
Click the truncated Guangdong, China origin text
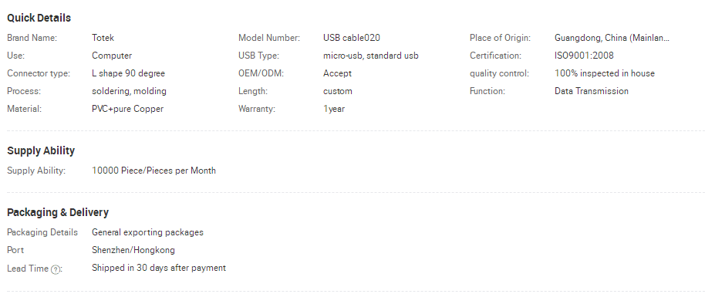[x=612, y=39]
